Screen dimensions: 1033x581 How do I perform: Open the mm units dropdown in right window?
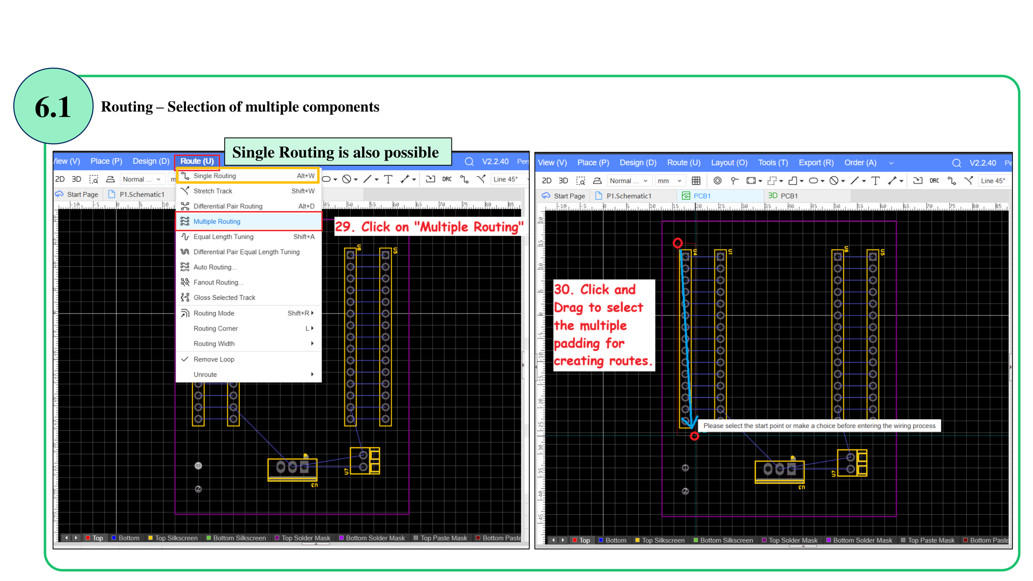click(x=670, y=181)
